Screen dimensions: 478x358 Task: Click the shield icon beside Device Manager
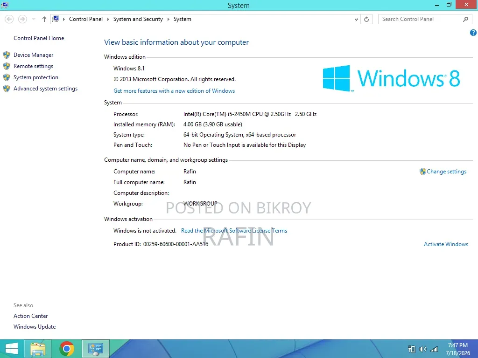[7, 55]
